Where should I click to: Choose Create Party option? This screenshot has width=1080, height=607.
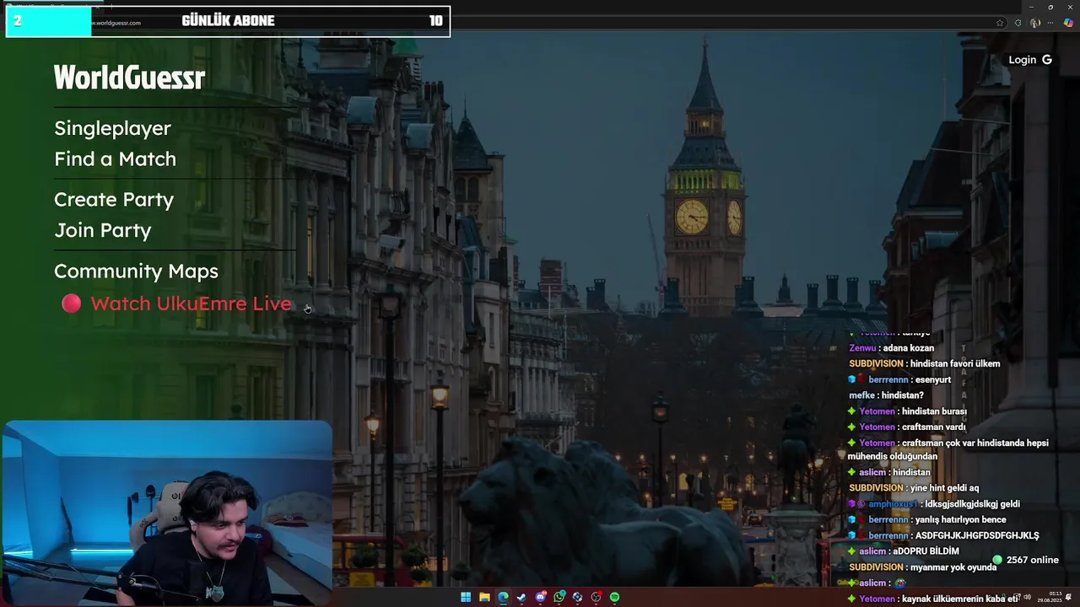(x=114, y=200)
